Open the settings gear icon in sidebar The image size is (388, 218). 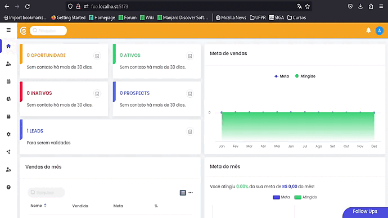[x=8, y=134]
